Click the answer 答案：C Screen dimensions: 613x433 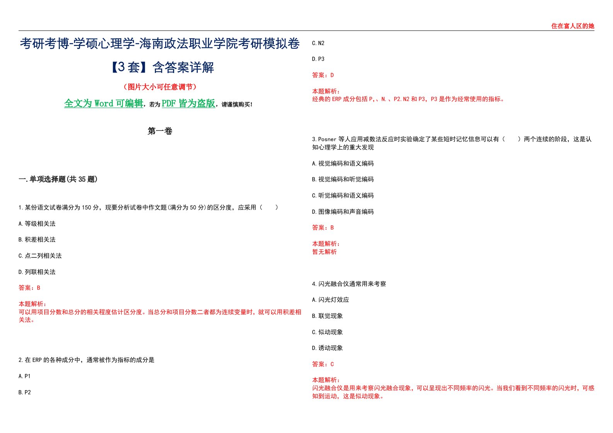click(x=323, y=364)
